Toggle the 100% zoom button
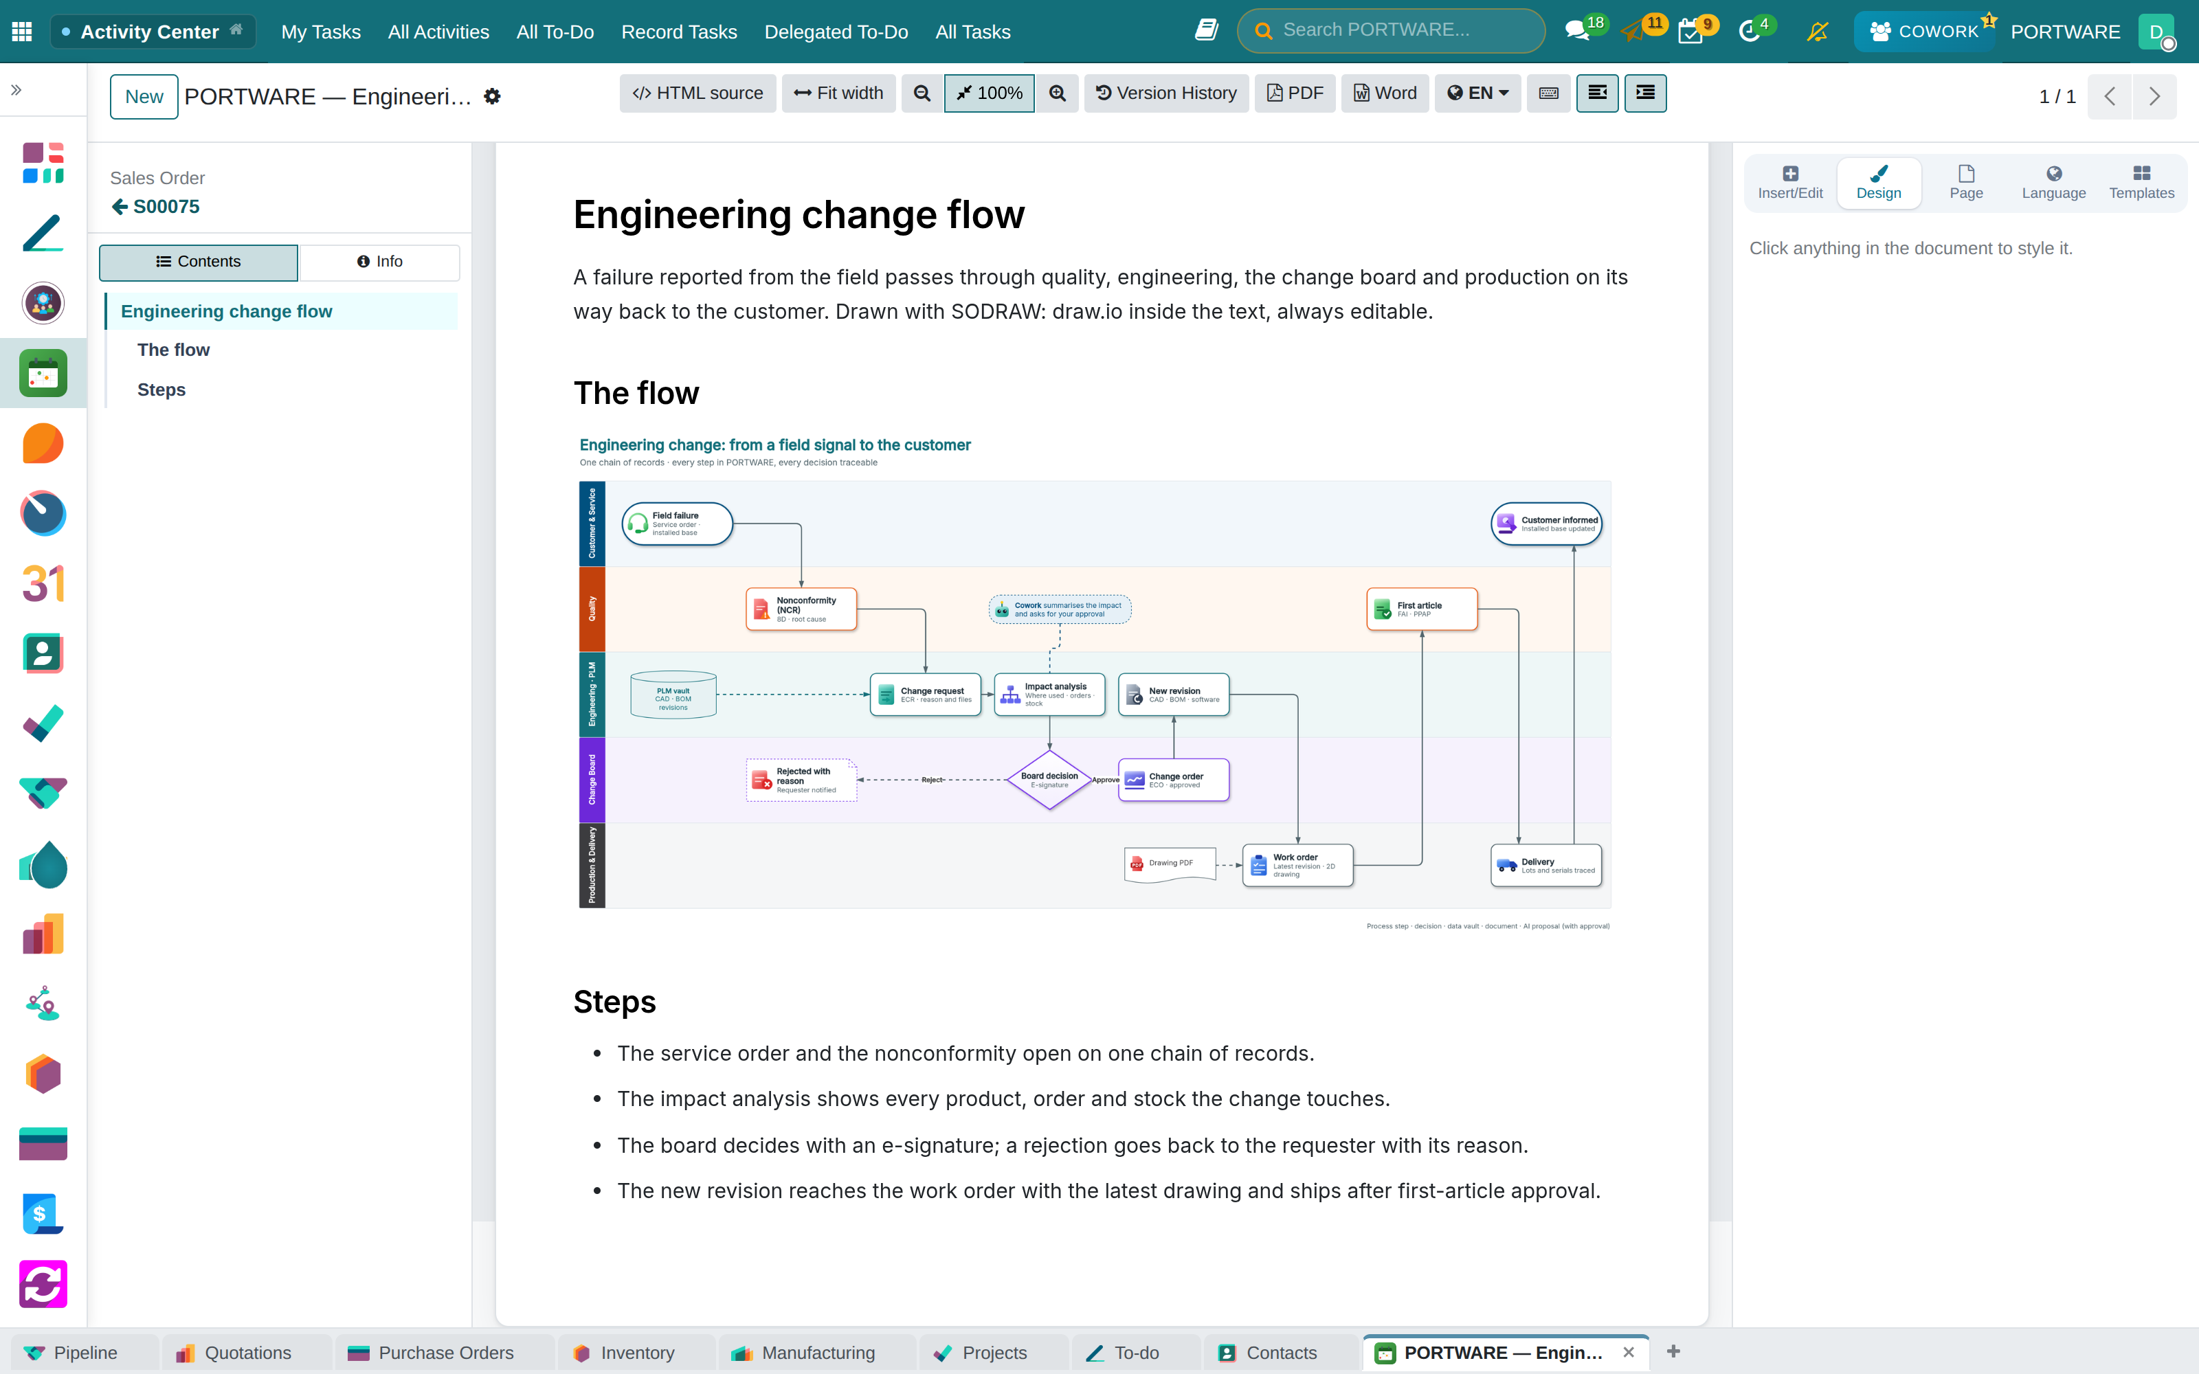 [990, 93]
